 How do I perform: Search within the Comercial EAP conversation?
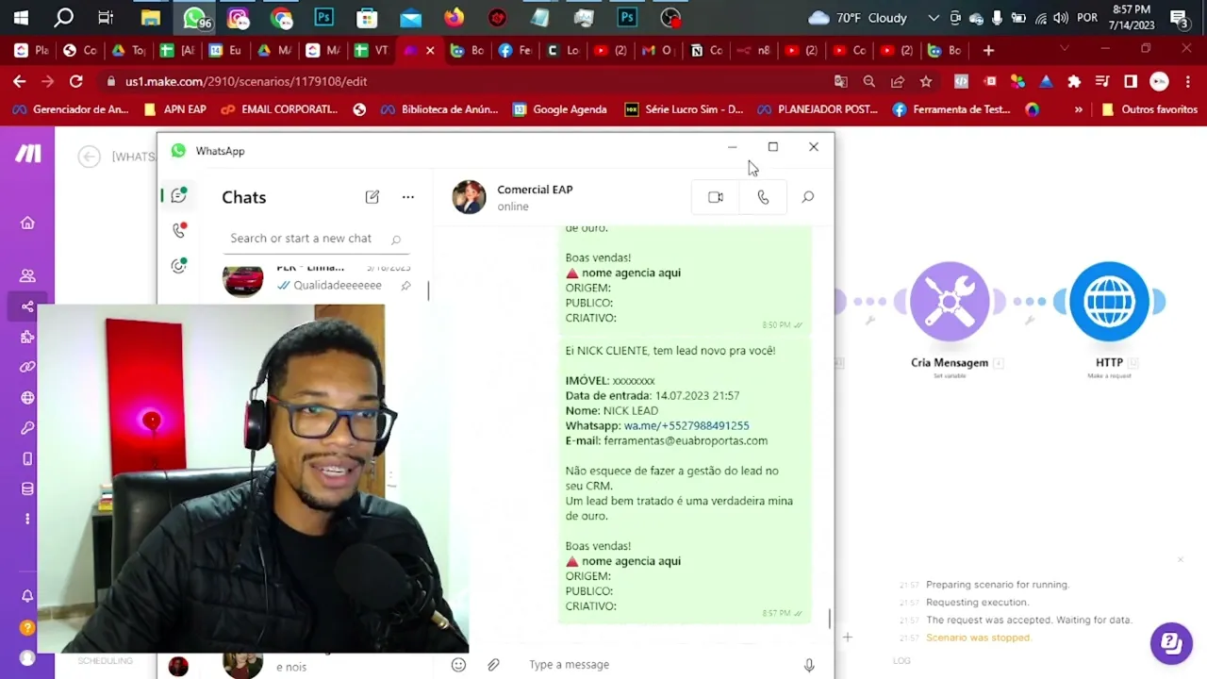pos(808,197)
